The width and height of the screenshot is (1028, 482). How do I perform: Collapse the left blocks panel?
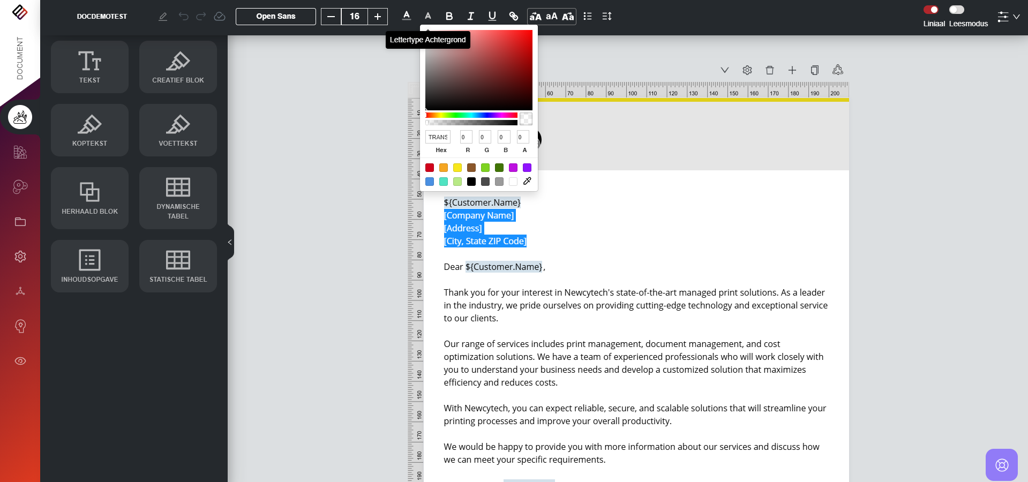click(230, 242)
